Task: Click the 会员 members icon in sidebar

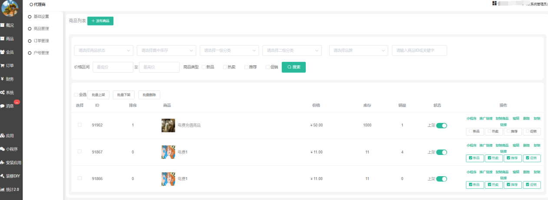Action: 3,52
